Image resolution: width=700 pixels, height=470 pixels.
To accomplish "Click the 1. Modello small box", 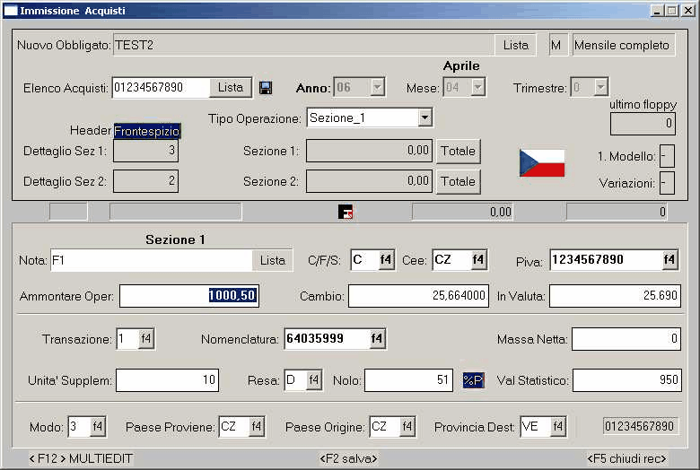I will 667,156.
